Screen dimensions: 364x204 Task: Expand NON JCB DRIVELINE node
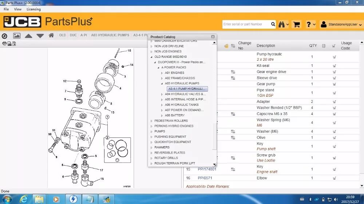[x=151, y=47]
